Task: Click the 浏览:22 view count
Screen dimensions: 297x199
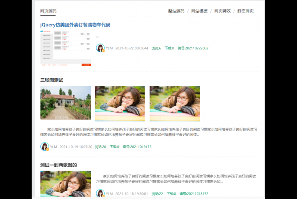Action: coord(157,194)
